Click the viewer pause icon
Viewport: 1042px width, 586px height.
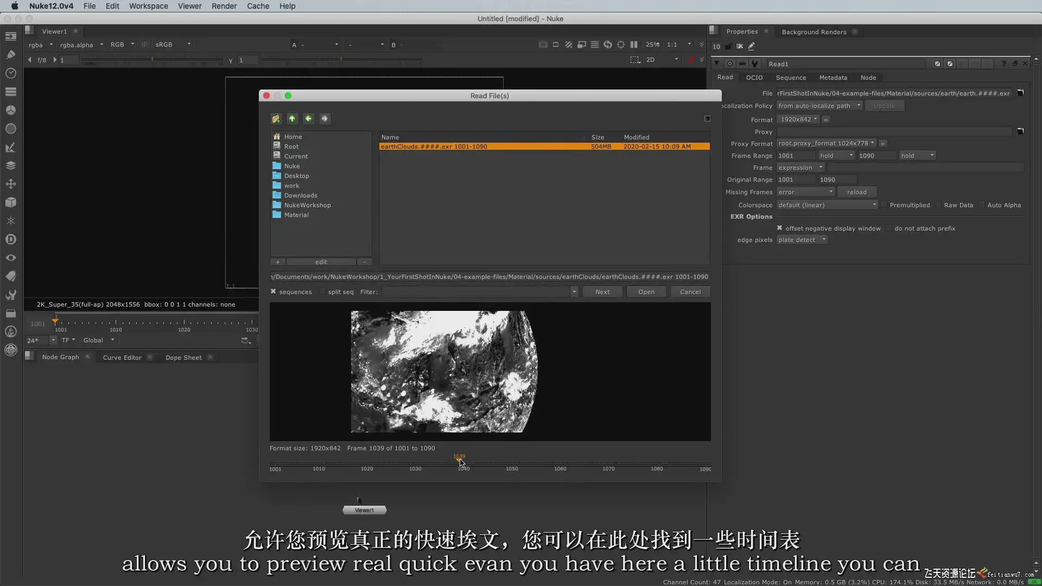[x=633, y=44]
